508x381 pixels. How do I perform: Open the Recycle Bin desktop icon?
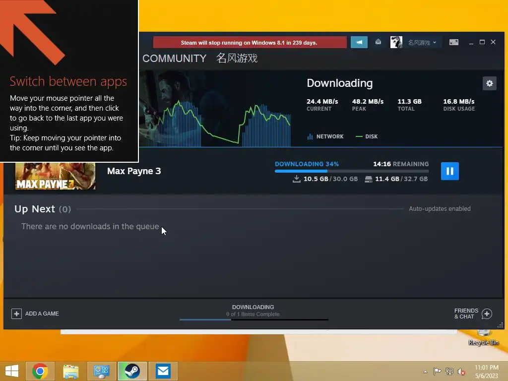point(483,337)
